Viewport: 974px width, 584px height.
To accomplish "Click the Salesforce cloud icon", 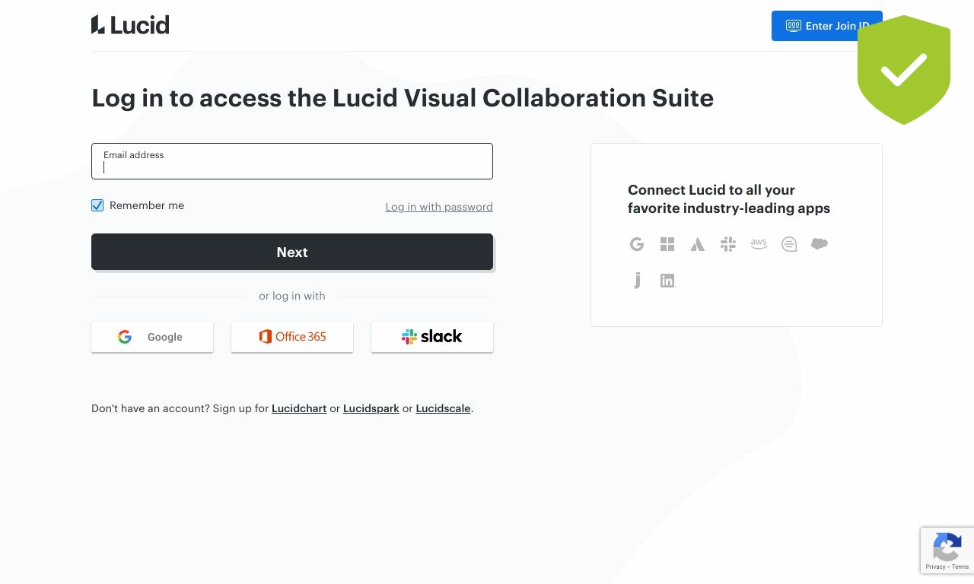I will (820, 244).
